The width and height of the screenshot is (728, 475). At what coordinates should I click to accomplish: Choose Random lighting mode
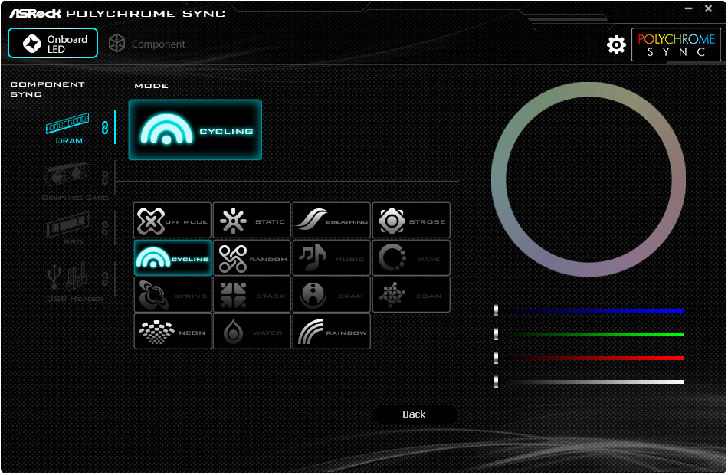click(252, 257)
